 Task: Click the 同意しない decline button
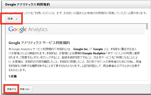(25, 89)
